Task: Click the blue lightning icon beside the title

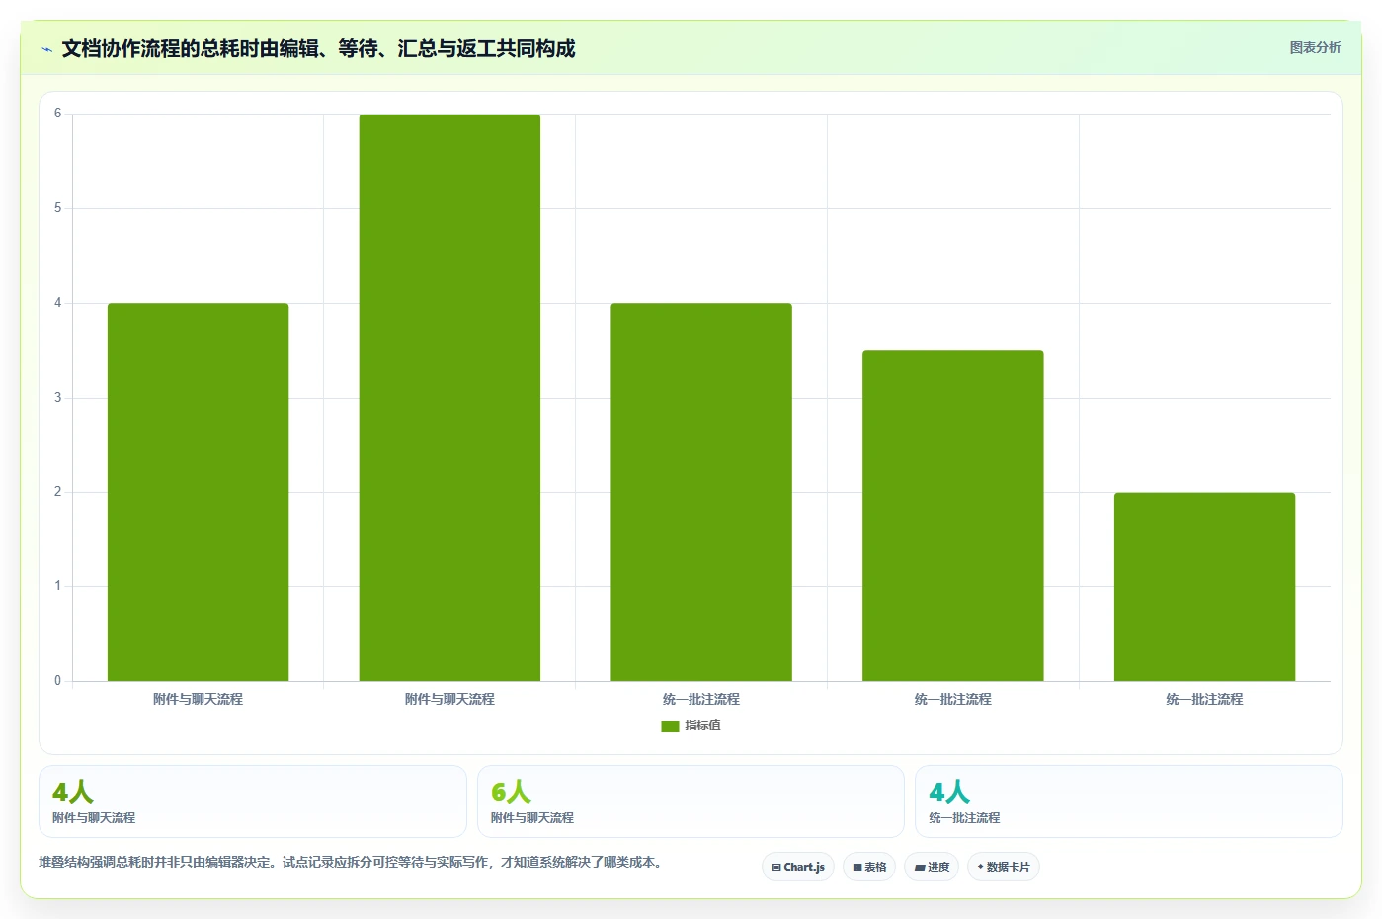Action: point(46,49)
